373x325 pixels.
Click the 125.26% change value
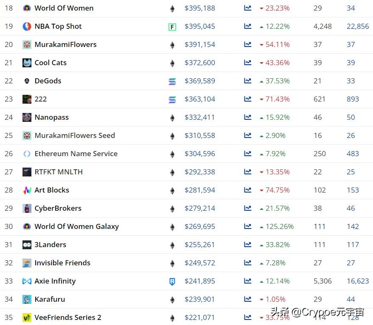(280, 226)
